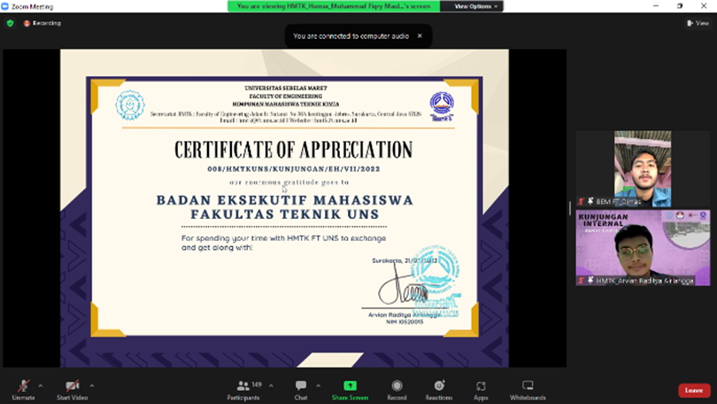The height and width of the screenshot is (404, 717).
Task: Open the Apps panel
Action: (481, 391)
